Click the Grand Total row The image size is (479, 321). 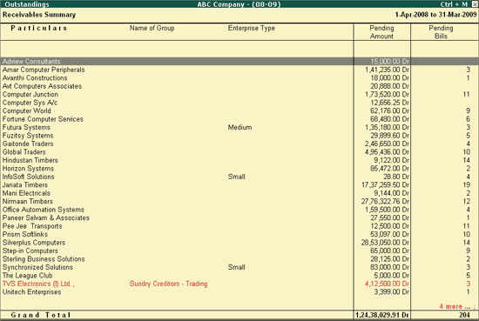[x=239, y=315]
